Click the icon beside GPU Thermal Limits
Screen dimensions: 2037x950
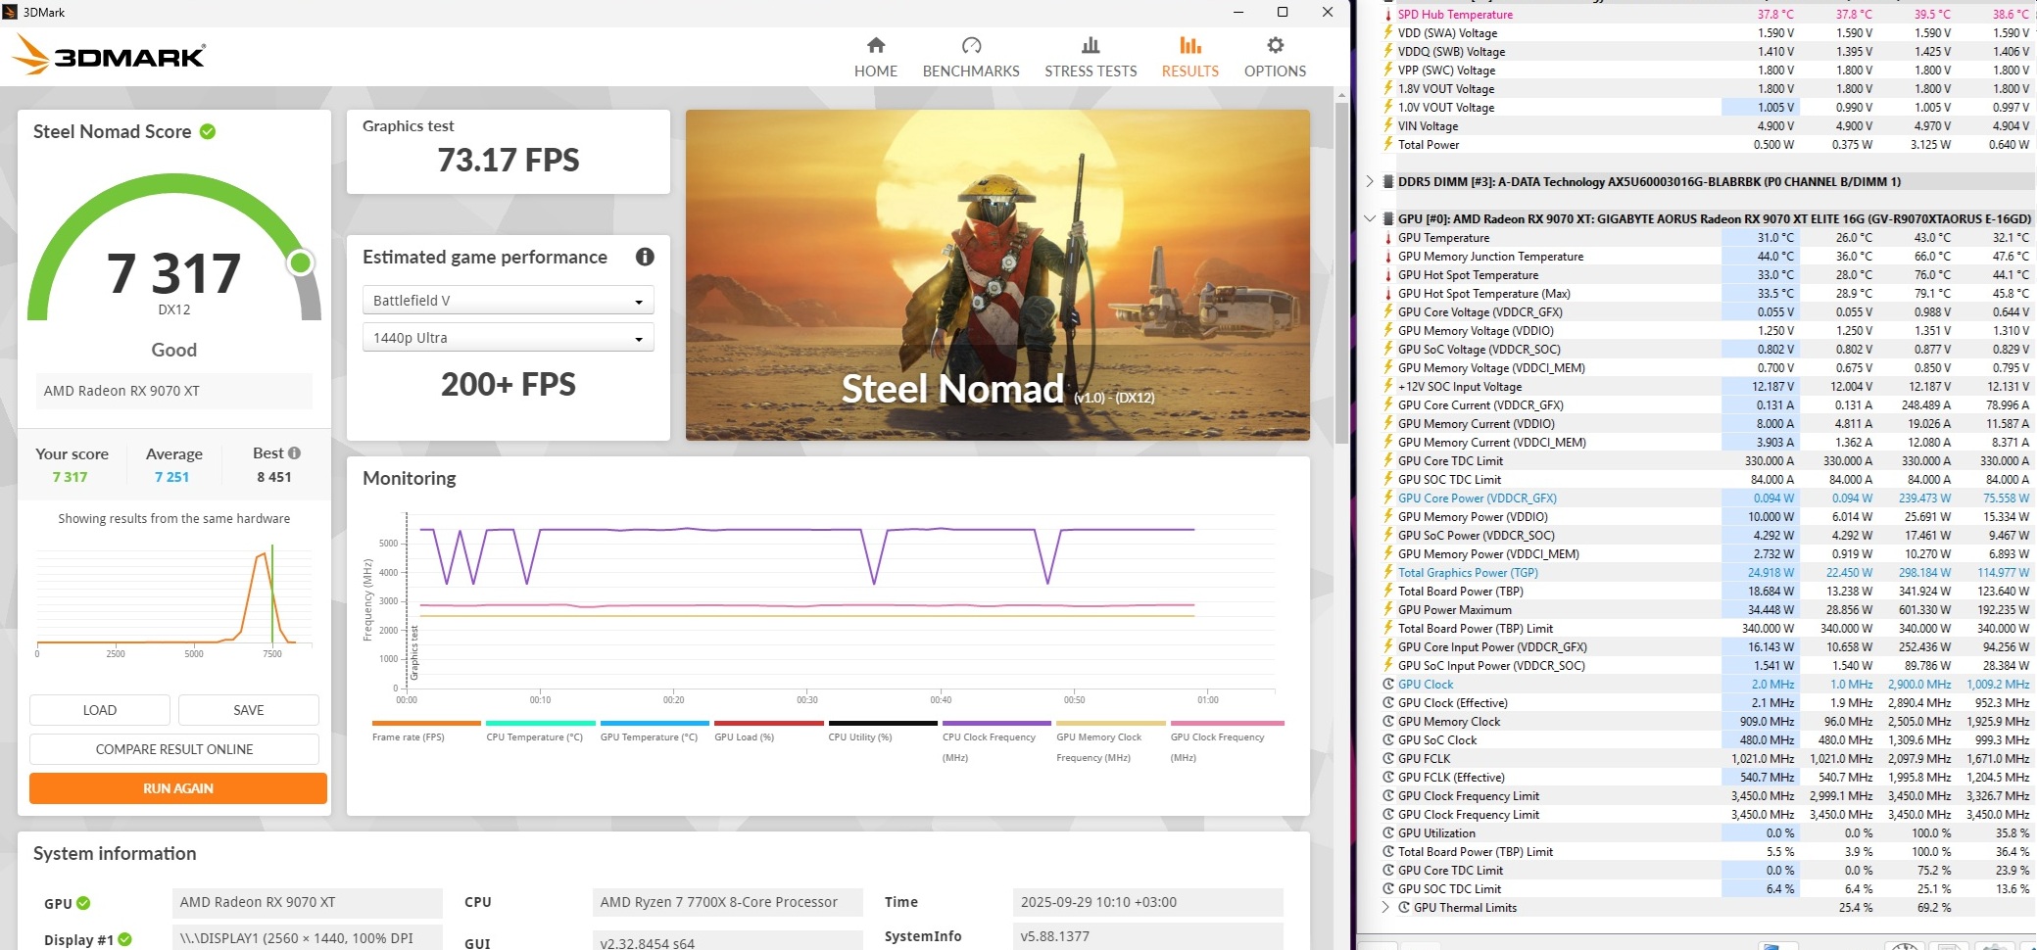click(x=1403, y=908)
